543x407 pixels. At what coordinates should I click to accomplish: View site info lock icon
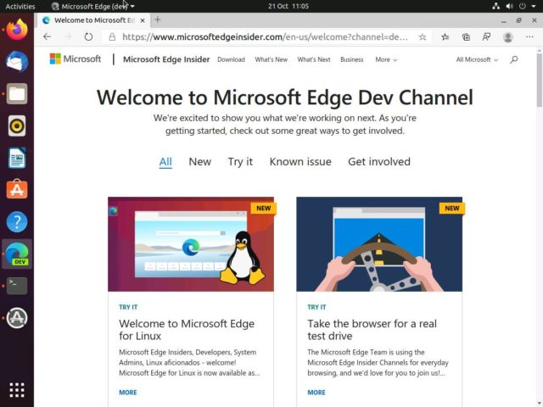click(112, 36)
